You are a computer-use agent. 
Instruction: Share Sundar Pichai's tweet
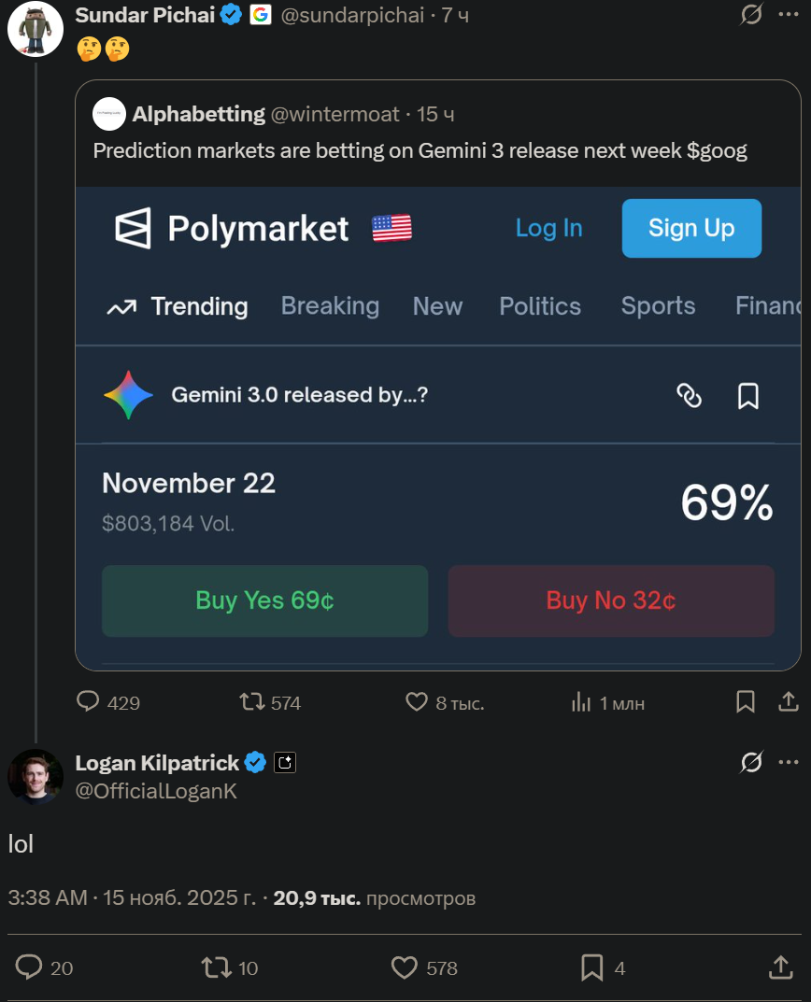pos(788,701)
